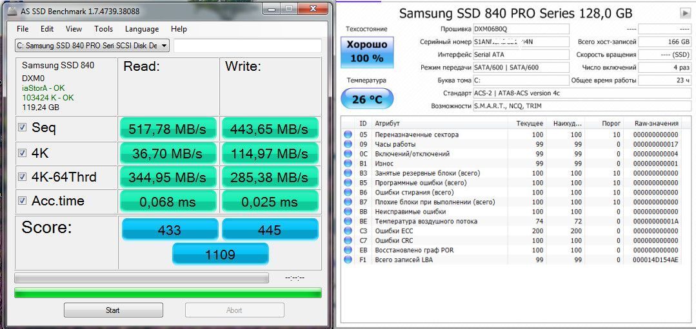Click Seq write result 443,65 MB/s
The width and height of the screenshot is (696, 329).
coord(269,129)
